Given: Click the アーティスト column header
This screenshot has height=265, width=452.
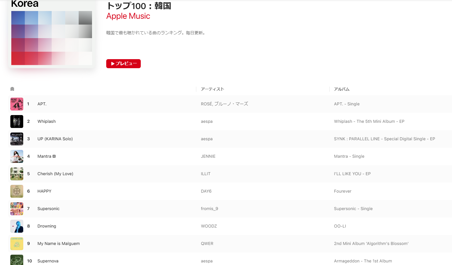Looking at the screenshot, I should tap(212, 89).
